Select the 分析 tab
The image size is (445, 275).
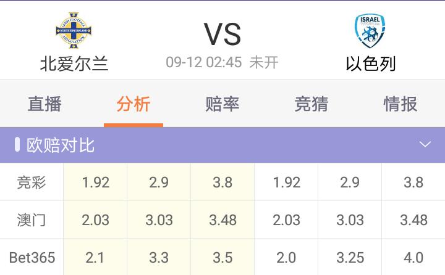(133, 104)
